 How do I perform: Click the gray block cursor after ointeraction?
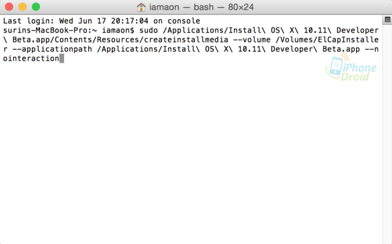pos(62,59)
